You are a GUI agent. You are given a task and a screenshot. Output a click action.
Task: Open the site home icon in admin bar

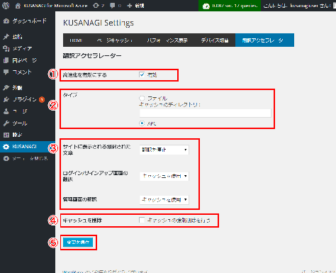[18, 6]
